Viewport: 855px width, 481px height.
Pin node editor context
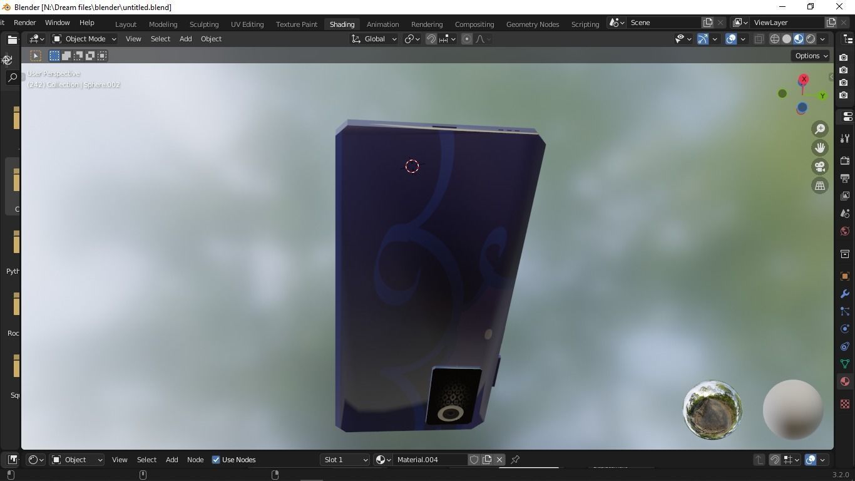pos(515,460)
